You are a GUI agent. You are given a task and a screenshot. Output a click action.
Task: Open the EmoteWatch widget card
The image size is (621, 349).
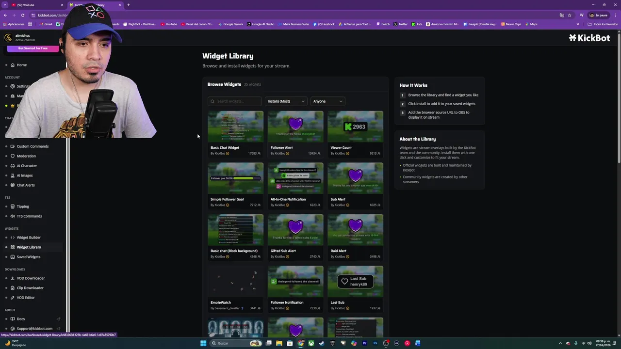tap(235, 288)
